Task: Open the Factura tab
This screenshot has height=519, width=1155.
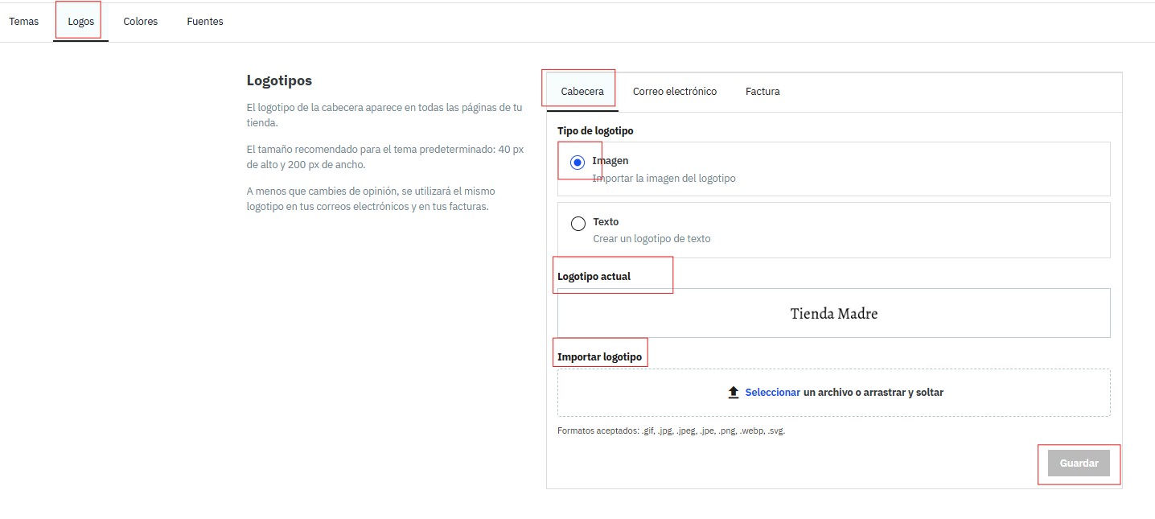Action: pos(762,92)
